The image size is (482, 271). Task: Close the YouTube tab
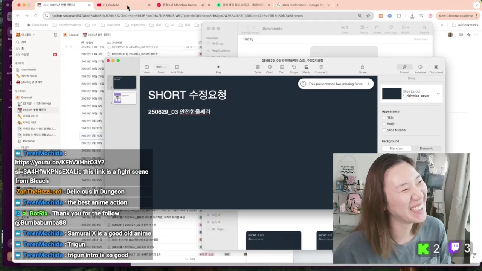[149, 5]
